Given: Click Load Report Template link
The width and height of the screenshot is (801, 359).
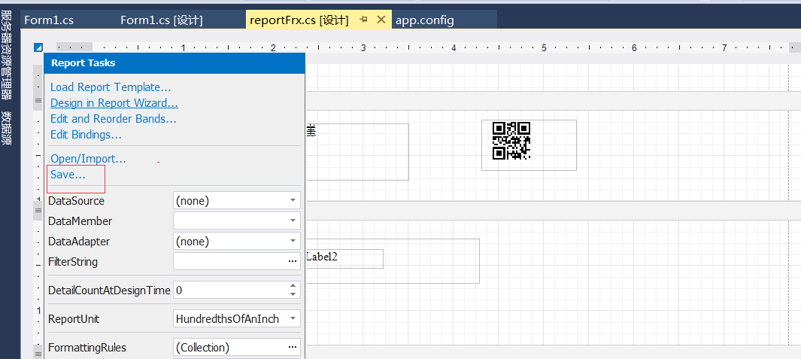Looking at the screenshot, I should click(x=111, y=87).
